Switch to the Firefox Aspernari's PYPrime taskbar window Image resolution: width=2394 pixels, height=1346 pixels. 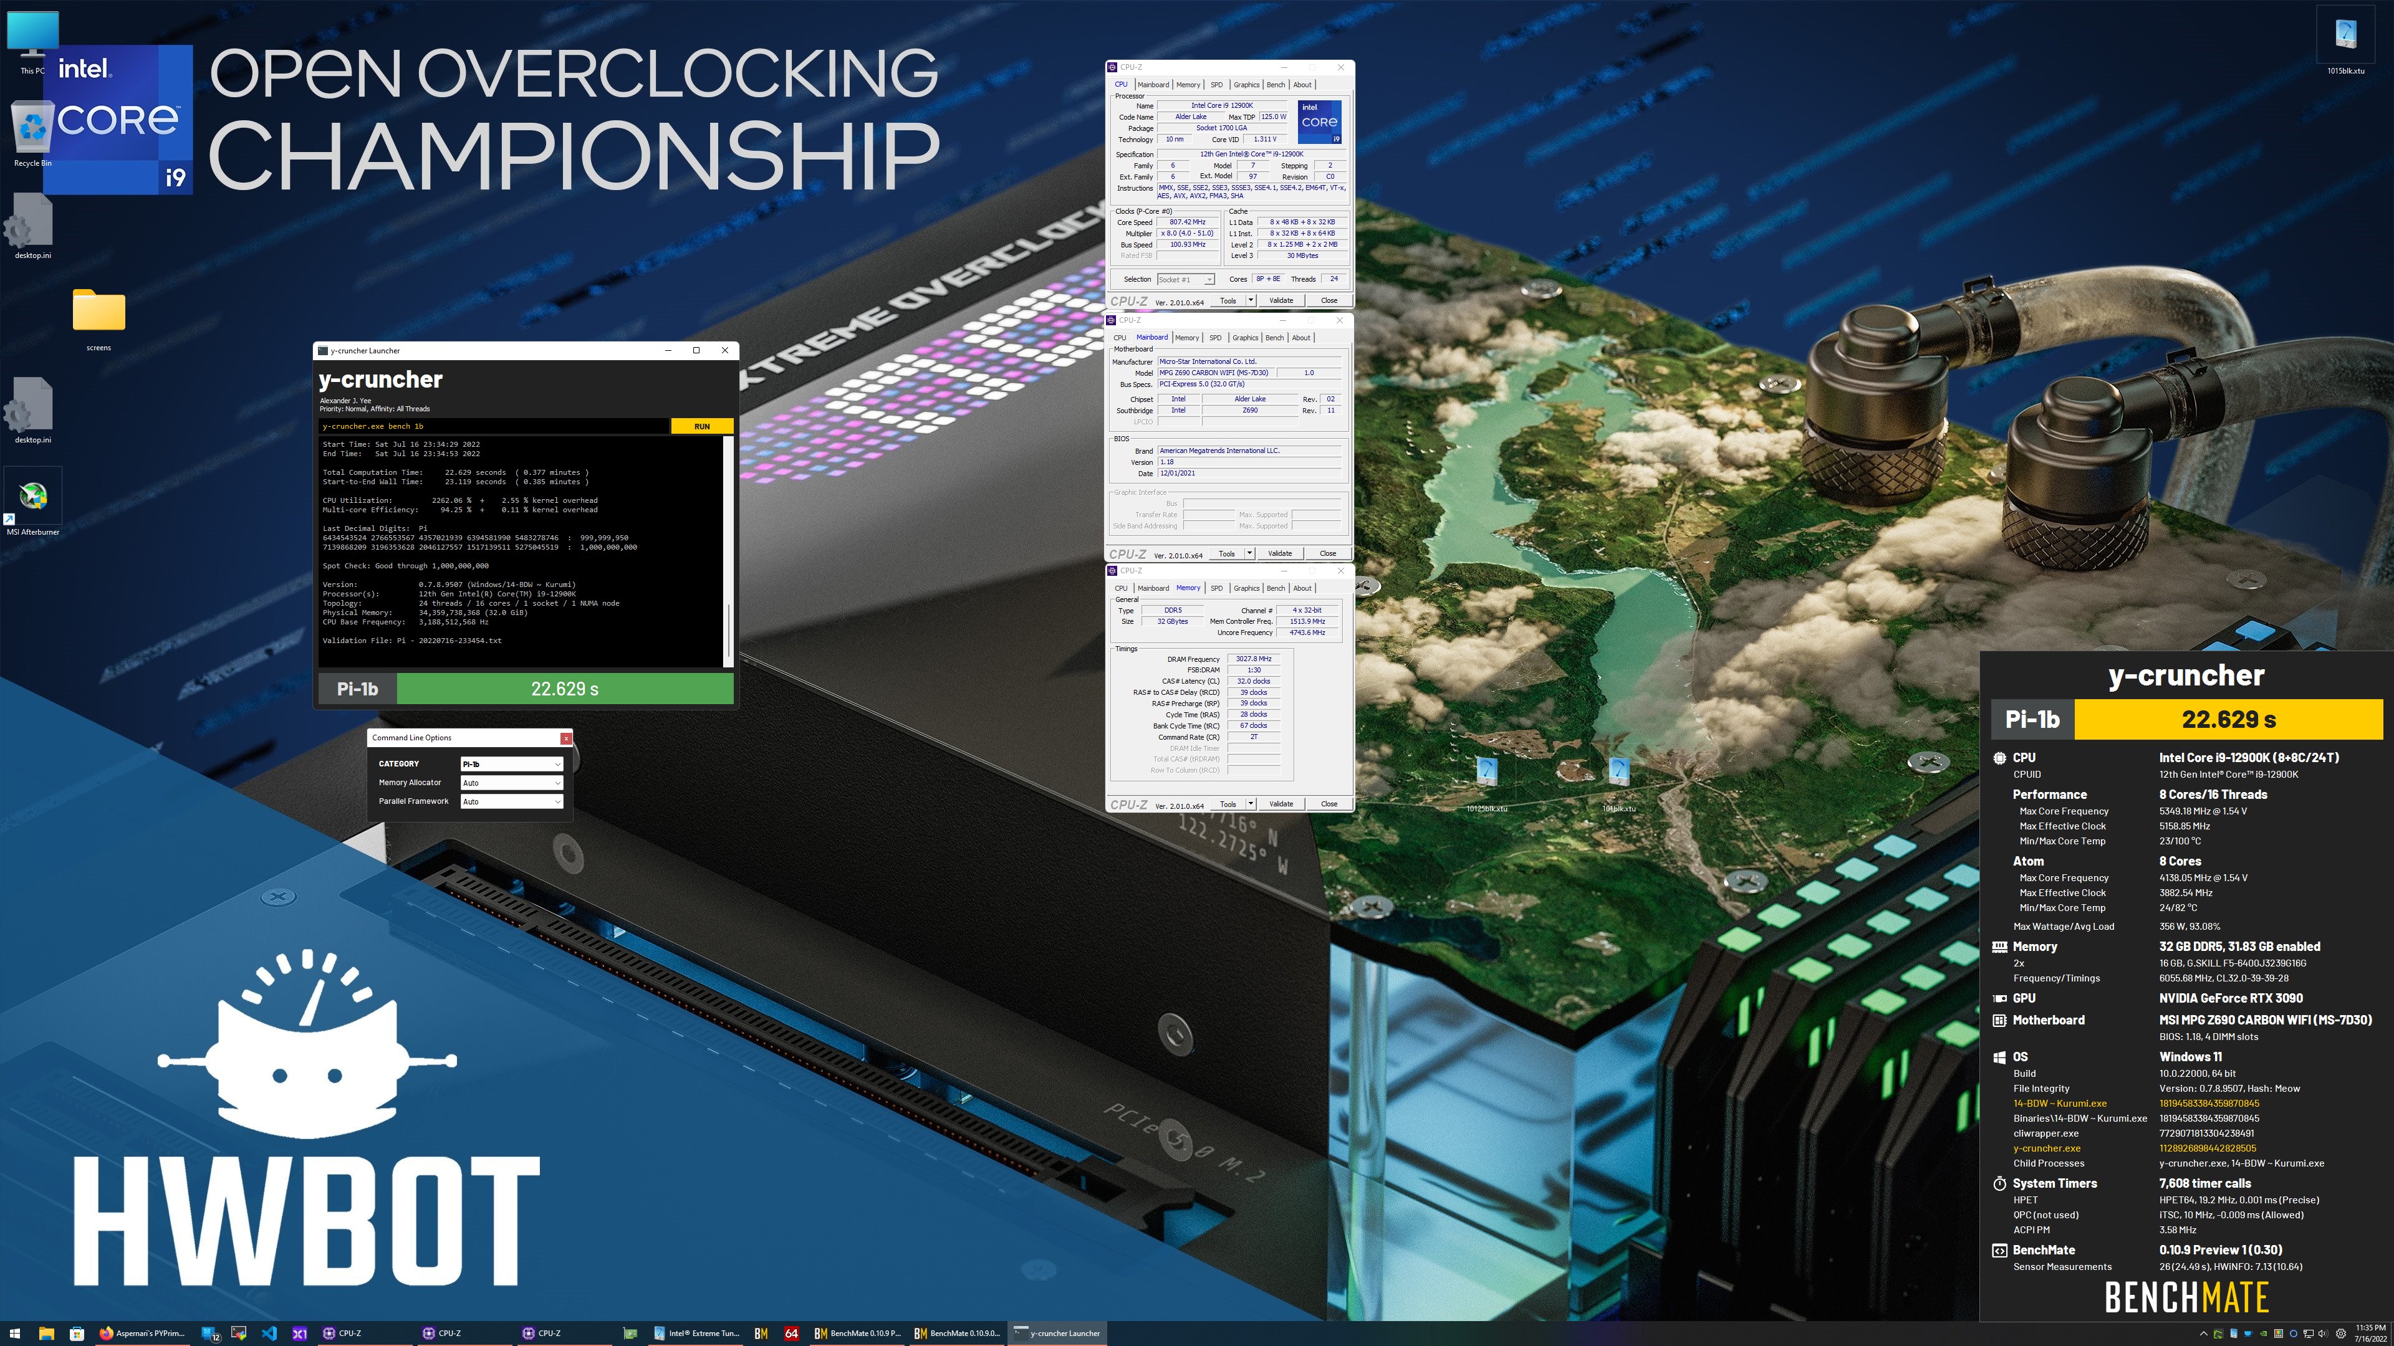point(143,1333)
